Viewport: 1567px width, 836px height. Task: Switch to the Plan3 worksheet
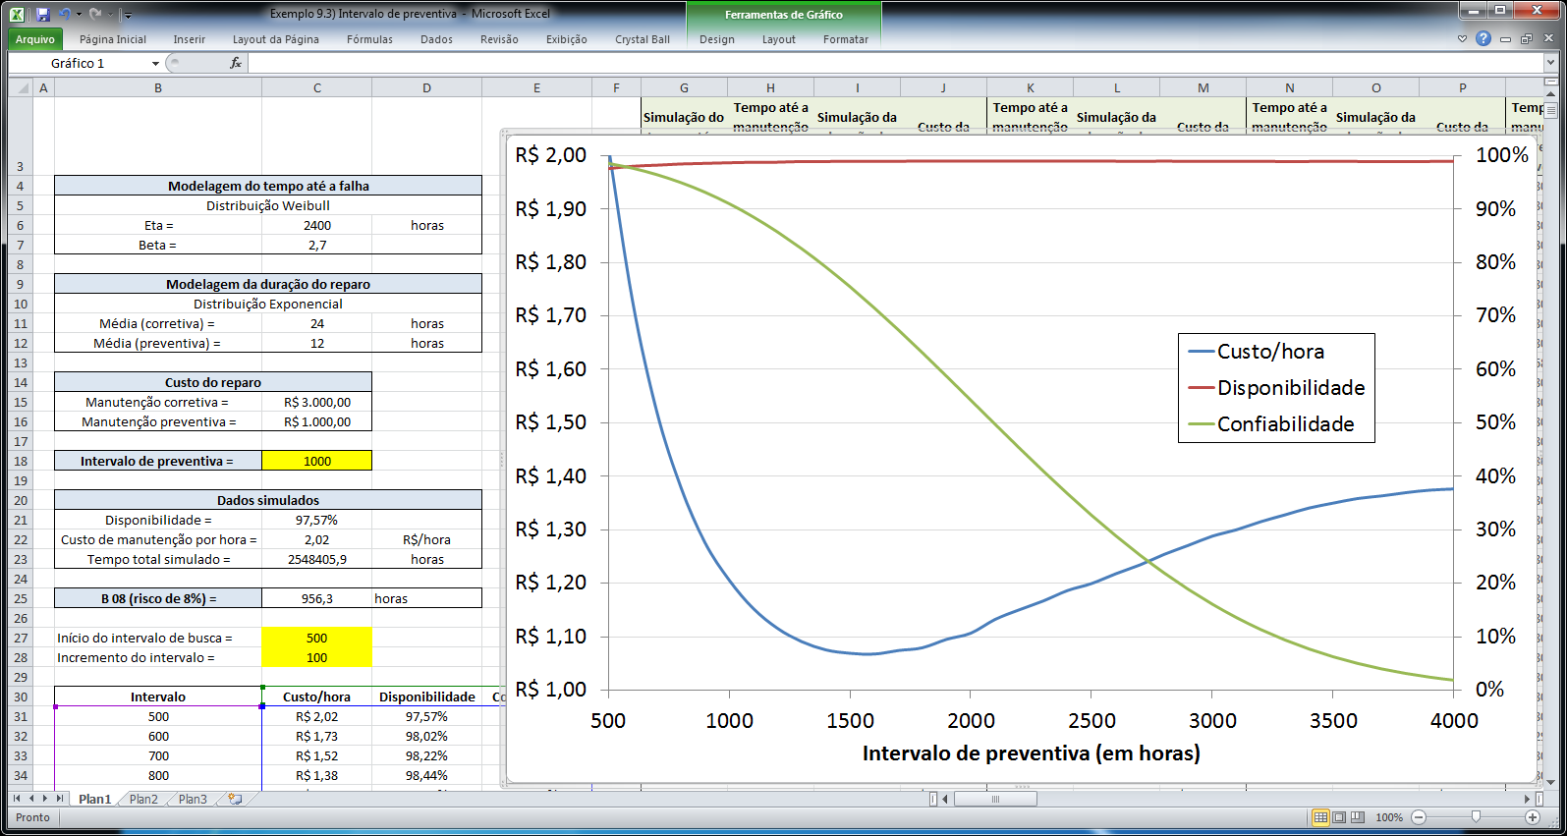point(193,799)
